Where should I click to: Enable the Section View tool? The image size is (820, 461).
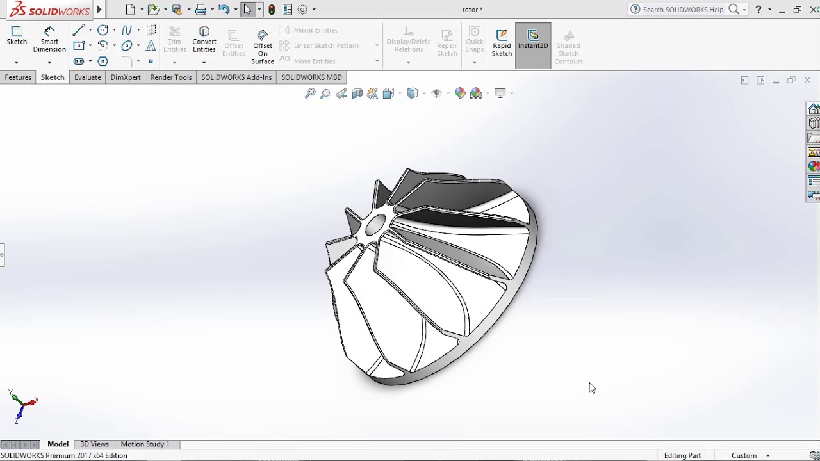point(357,93)
